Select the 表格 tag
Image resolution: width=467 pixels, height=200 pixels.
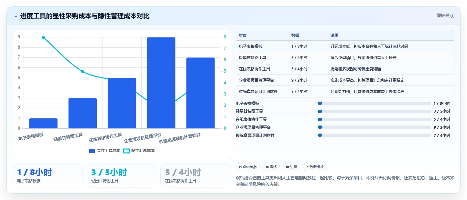271,167
